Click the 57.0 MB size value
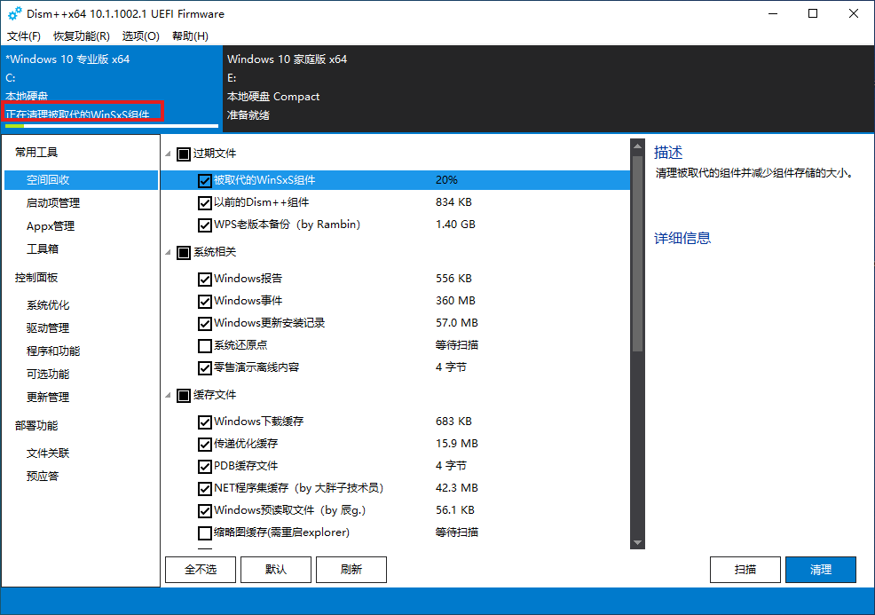Screen dimensions: 875x615 pyautogui.click(x=456, y=323)
